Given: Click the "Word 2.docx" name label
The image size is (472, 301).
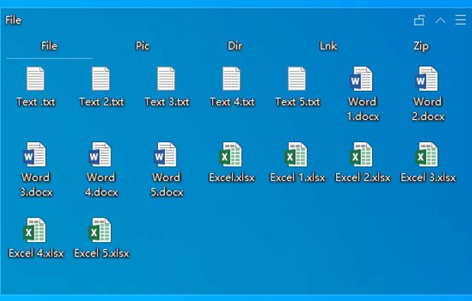Looking at the screenshot, I should (x=428, y=109).
